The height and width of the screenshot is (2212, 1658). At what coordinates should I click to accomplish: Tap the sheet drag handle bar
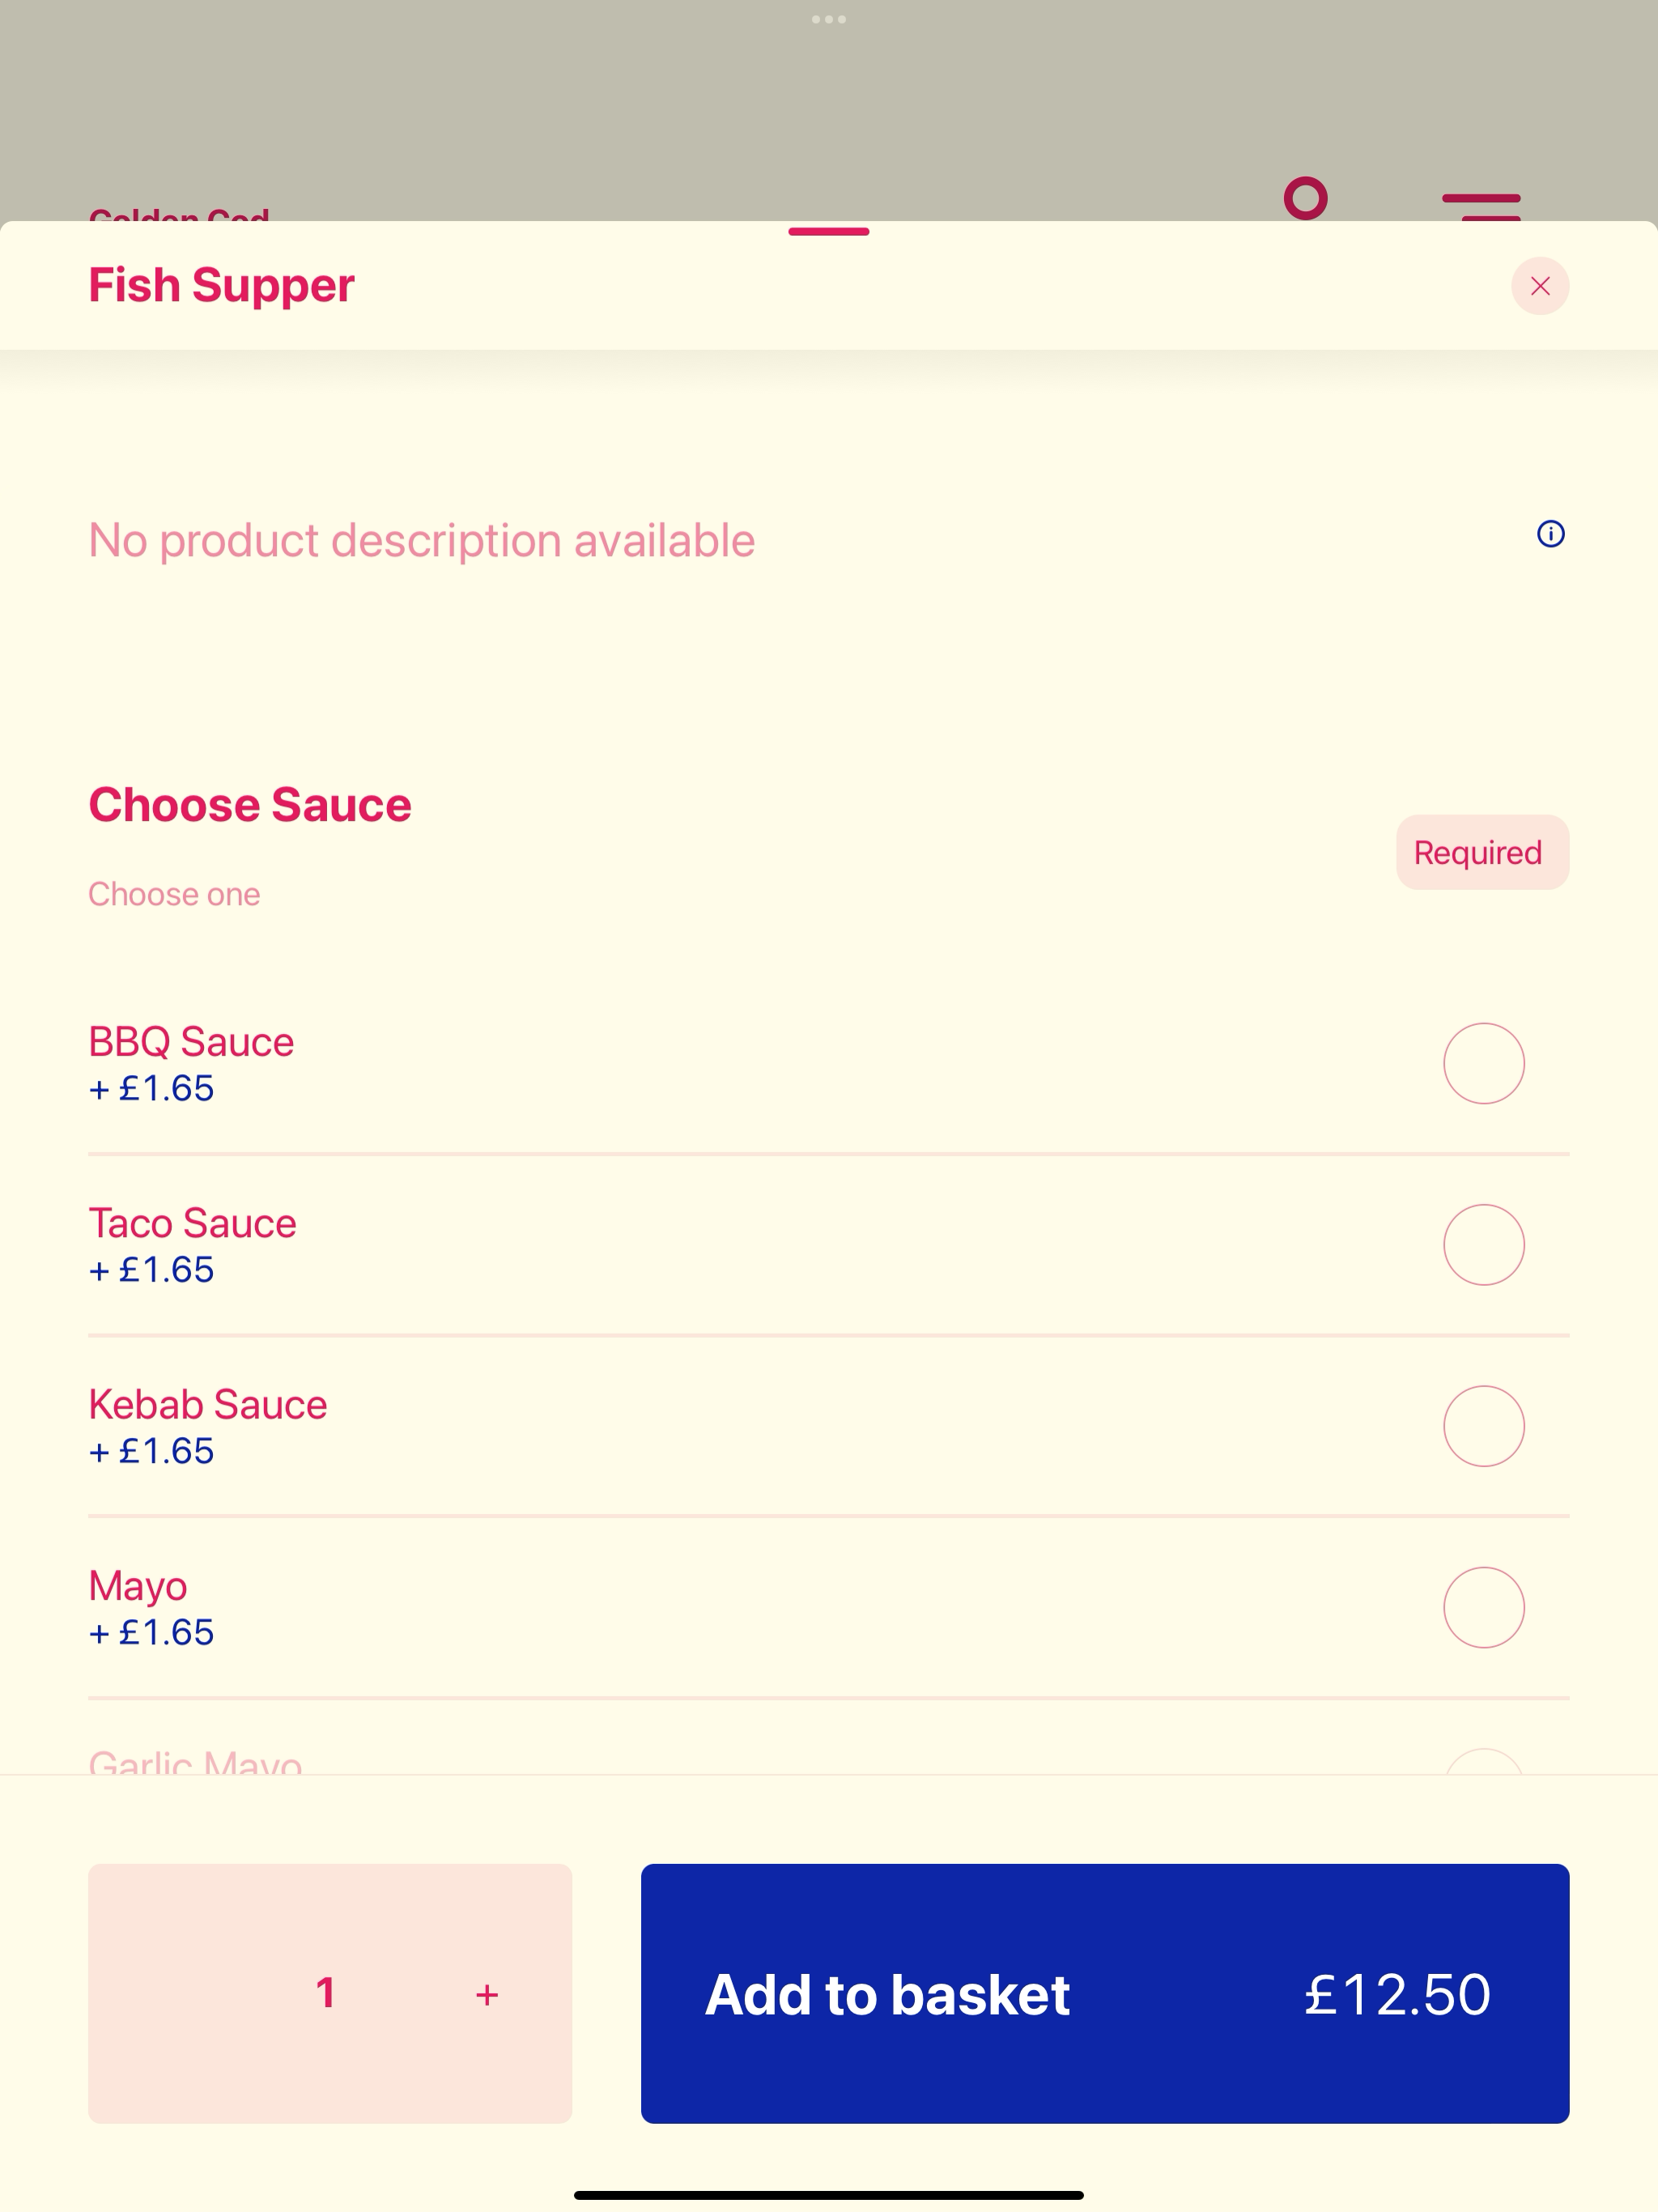coord(829,232)
